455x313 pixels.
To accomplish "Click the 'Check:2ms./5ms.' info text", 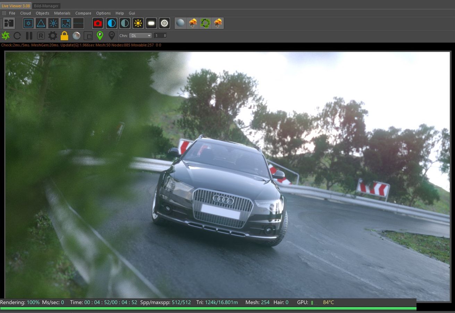I will pyautogui.click(x=15, y=45).
